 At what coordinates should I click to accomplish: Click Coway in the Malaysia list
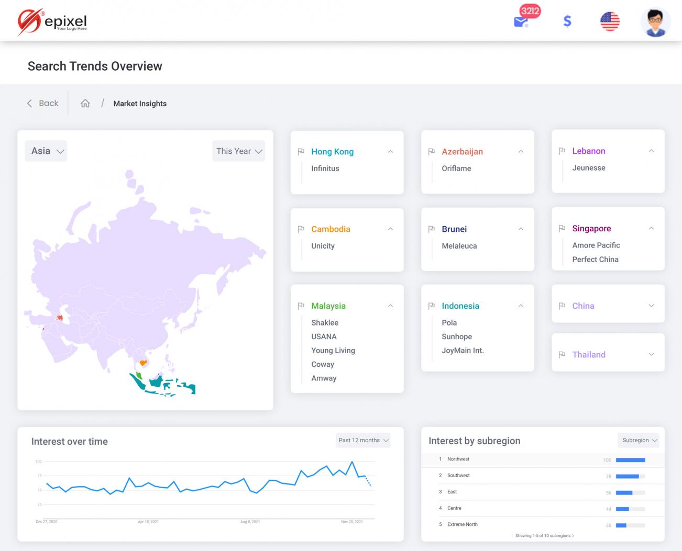point(323,365)
